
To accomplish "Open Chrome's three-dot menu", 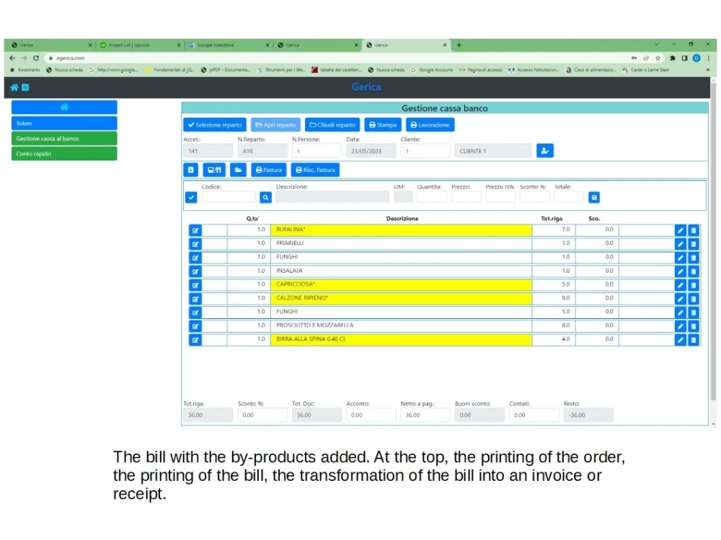I will click(x=710, y=58).
